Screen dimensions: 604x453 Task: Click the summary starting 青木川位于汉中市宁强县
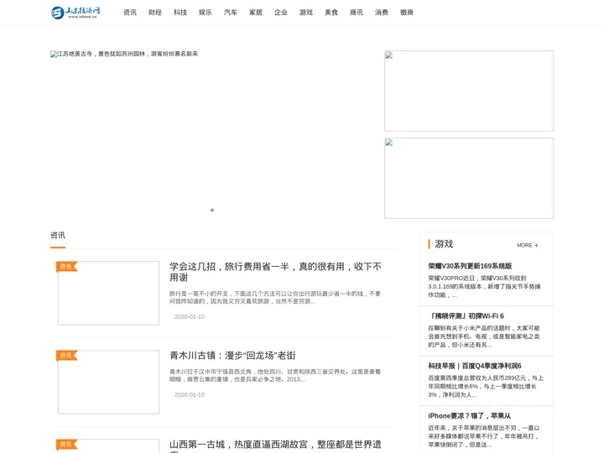tap(275, 376)
